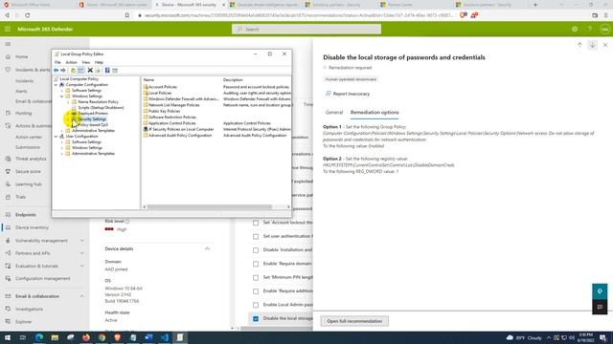This screenshot has width=613, height=344.
Task: Select the Remediation options tab
Action: click(375, 113)
